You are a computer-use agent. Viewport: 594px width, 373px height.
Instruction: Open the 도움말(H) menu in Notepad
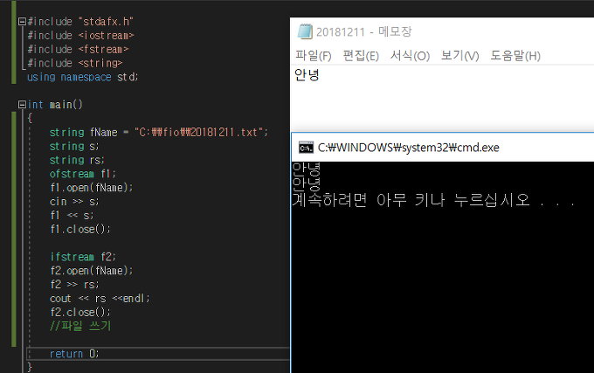[x=515, y=56]
